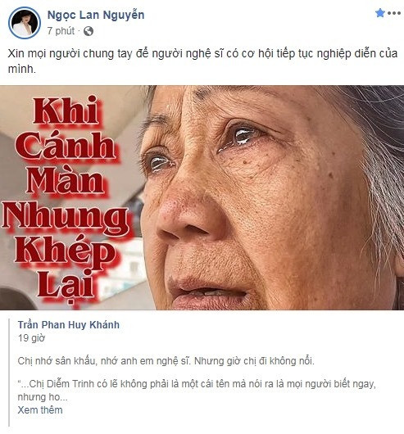Click the 'Màn' word in the red headline
This screenshot has width=404, height=434.
[66, 181]
